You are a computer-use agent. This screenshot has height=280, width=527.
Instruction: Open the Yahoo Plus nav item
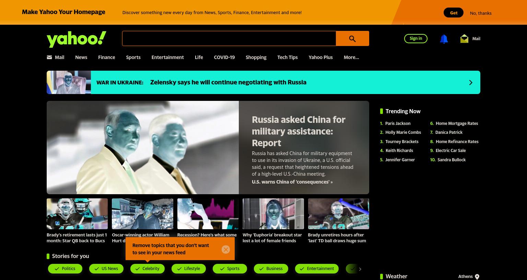[x=321, y=57]
